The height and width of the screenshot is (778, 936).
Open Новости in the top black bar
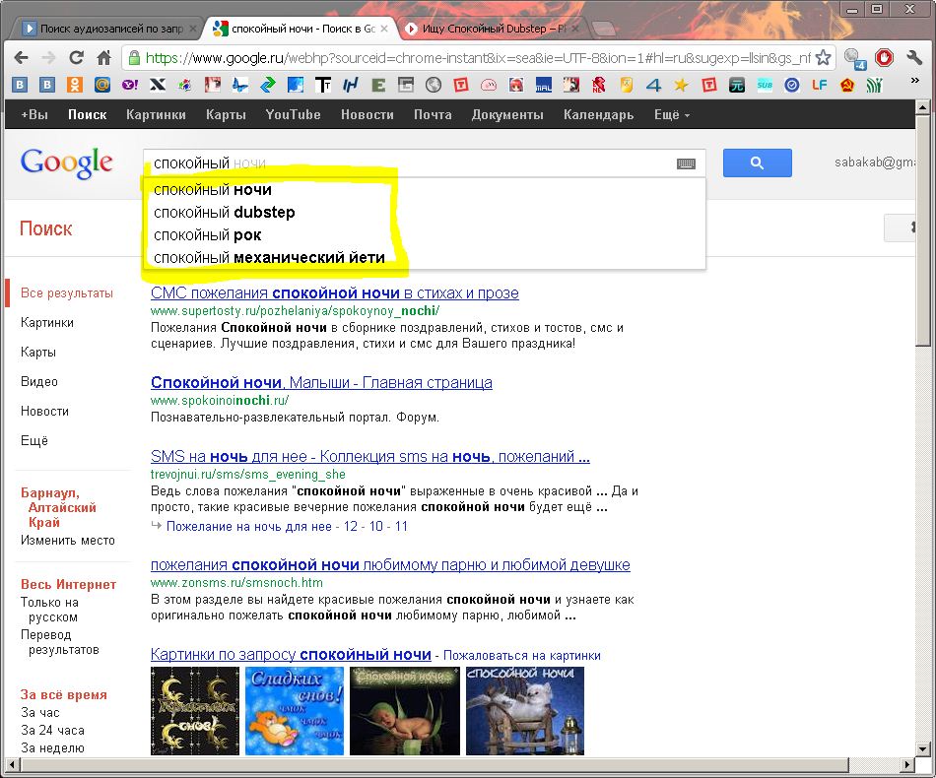pyautogui.click(x=368, y=114)
